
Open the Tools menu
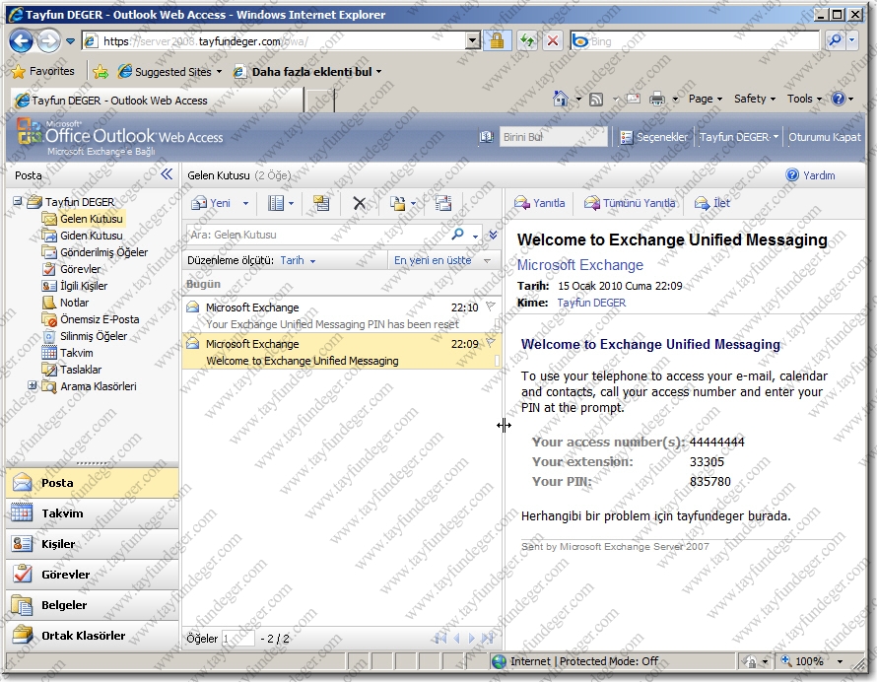pos(804,99)
